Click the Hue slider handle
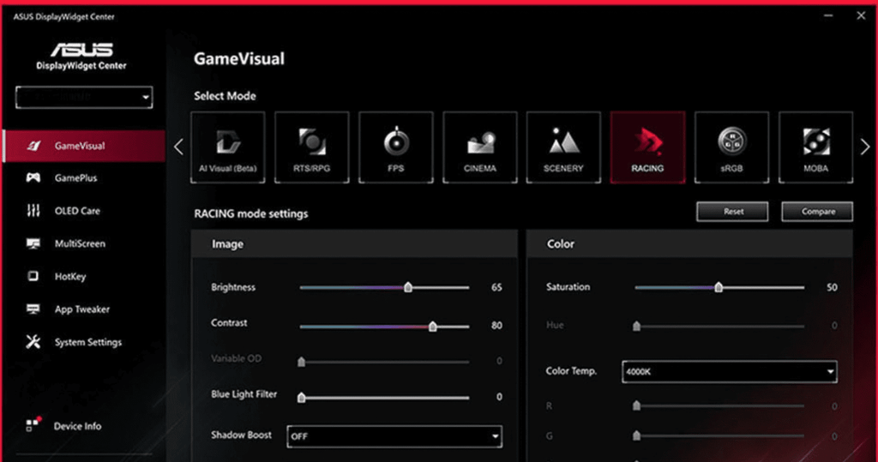The image size is (878, 462). click(636, 326)
